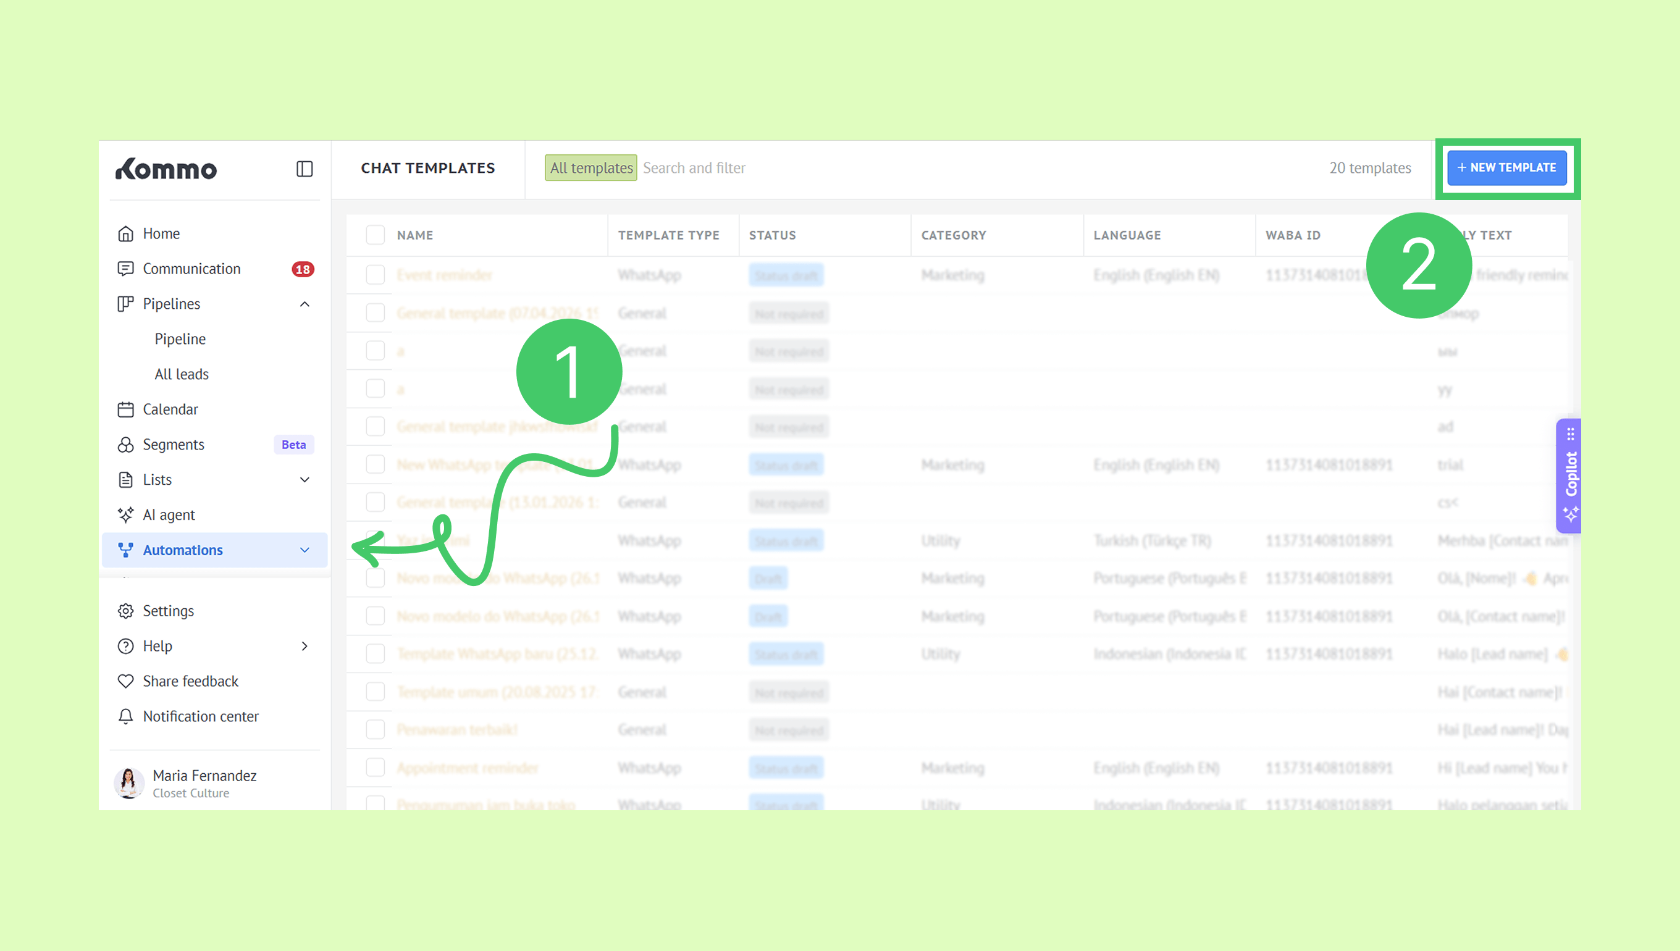
Task: Click the New Template button
Action: tap(1507, 168)
